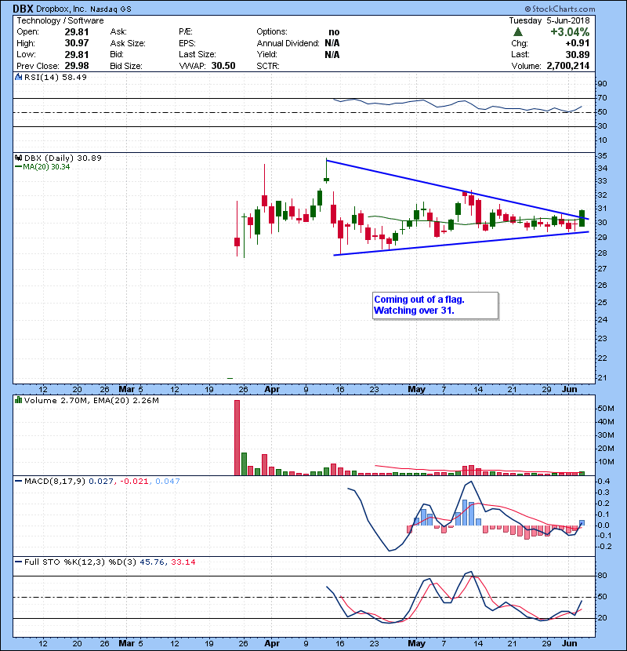Click the Options value 'no'
The height and width of the screenshot is (651, 627).
(x=334, y=32)
